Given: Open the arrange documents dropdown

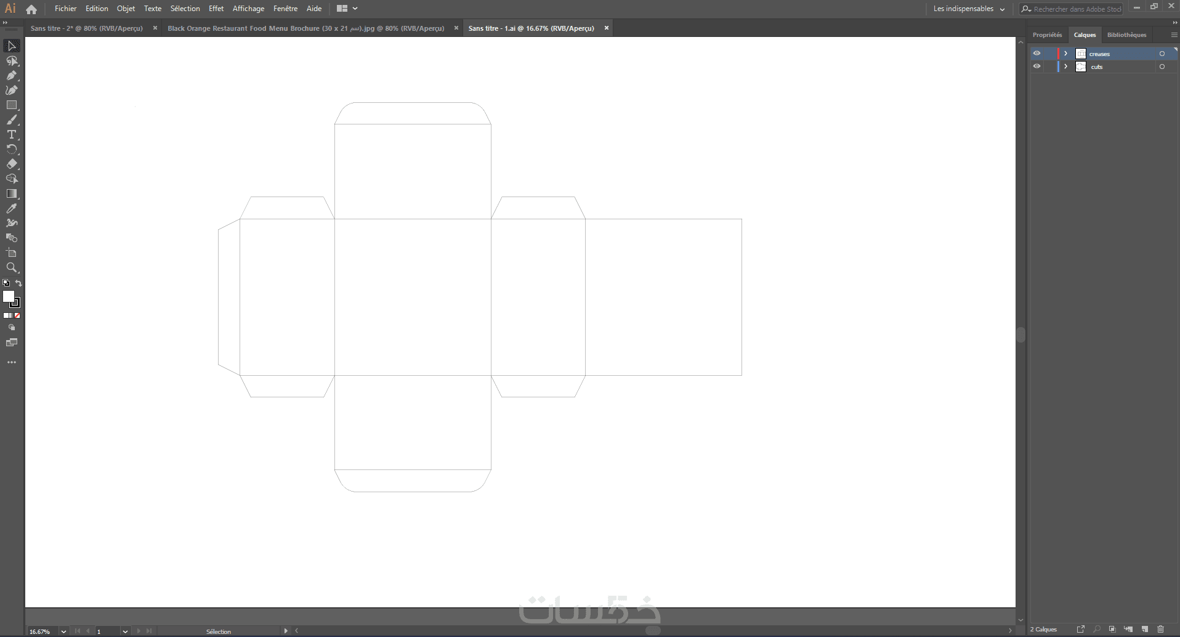Looking at the screenshot, I should tap(347, 9).
